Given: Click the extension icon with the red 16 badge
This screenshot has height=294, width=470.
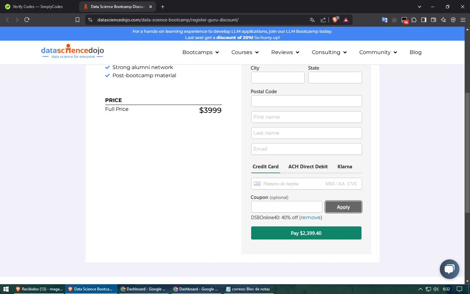Looking at the screenshot, I should click(x=405, y=20).
